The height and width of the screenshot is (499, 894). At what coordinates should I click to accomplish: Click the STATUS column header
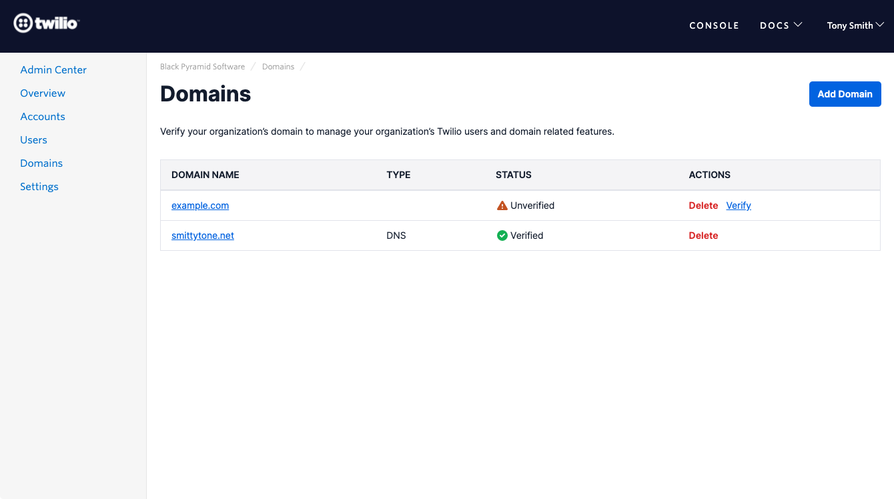[514, 175]
